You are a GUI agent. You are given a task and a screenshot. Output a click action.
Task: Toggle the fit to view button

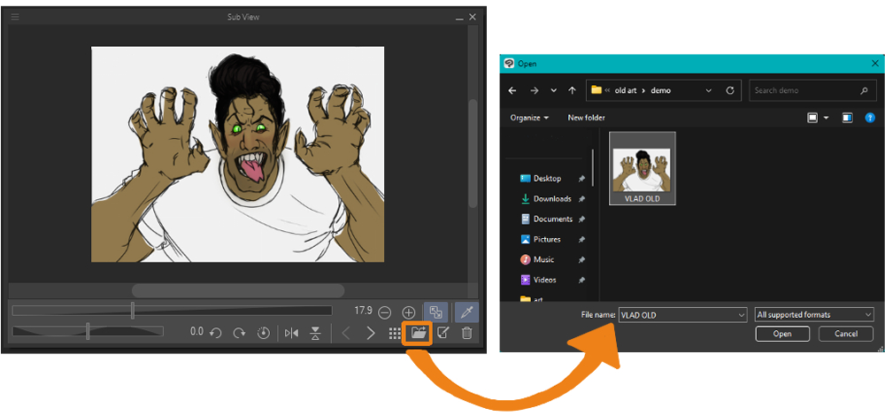tap(435, 312)
